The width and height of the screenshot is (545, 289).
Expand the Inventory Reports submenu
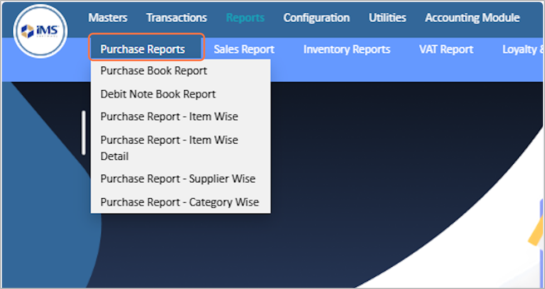346,50
